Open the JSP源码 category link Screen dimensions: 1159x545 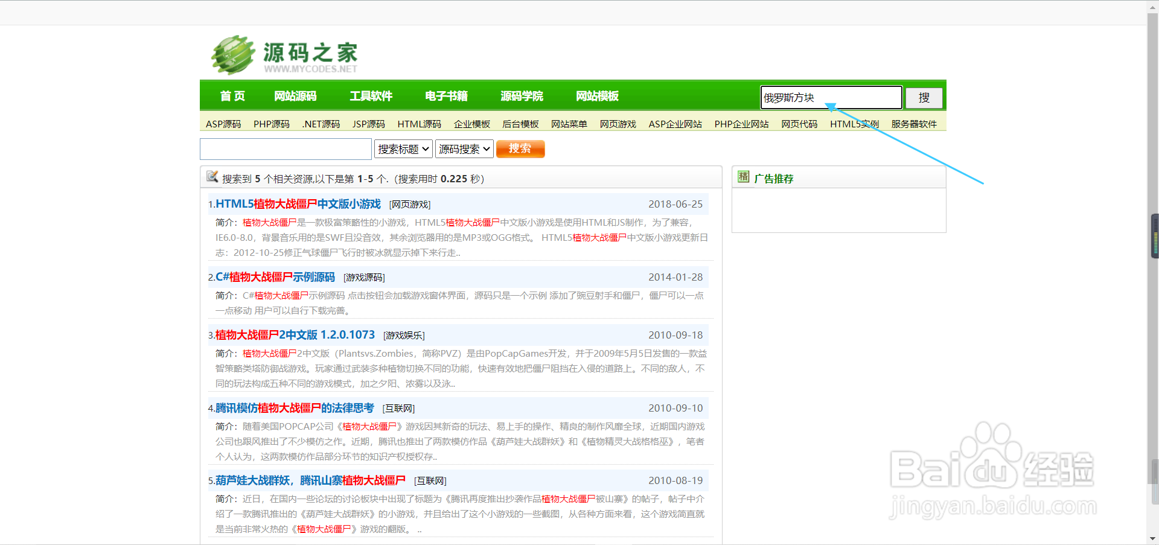point(369,124)
